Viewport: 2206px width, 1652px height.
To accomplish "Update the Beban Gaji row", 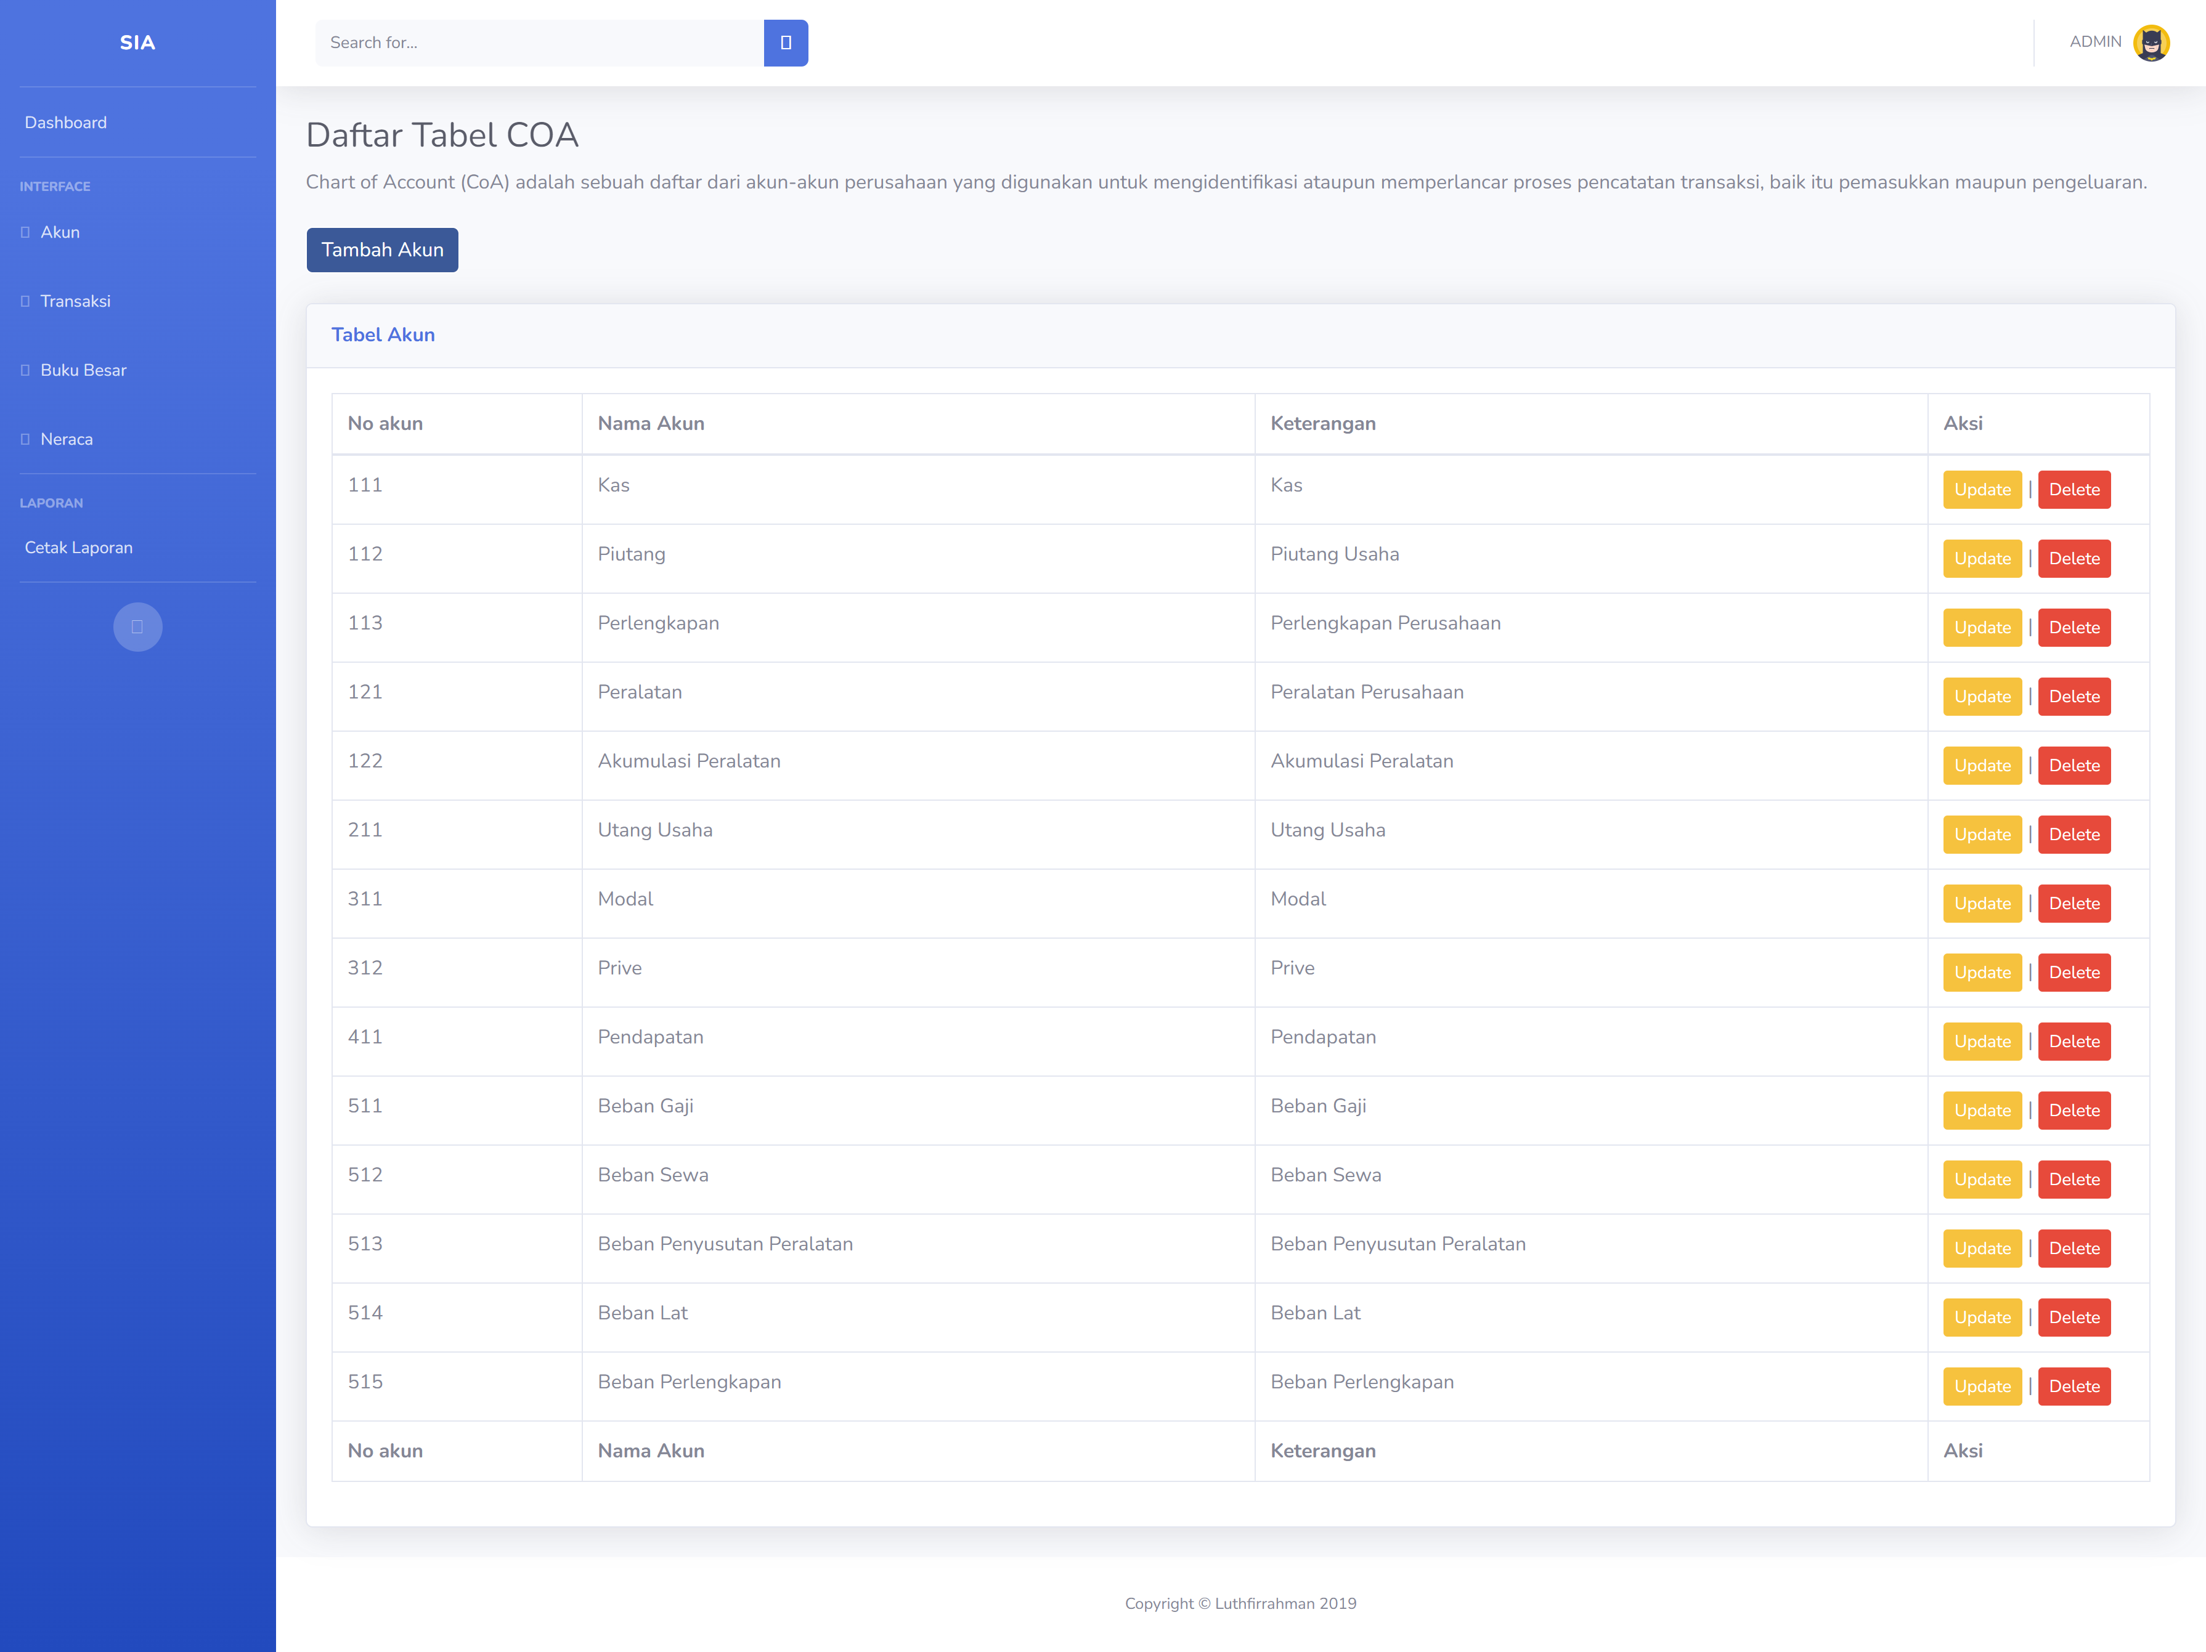I will coord(1980,1109).
